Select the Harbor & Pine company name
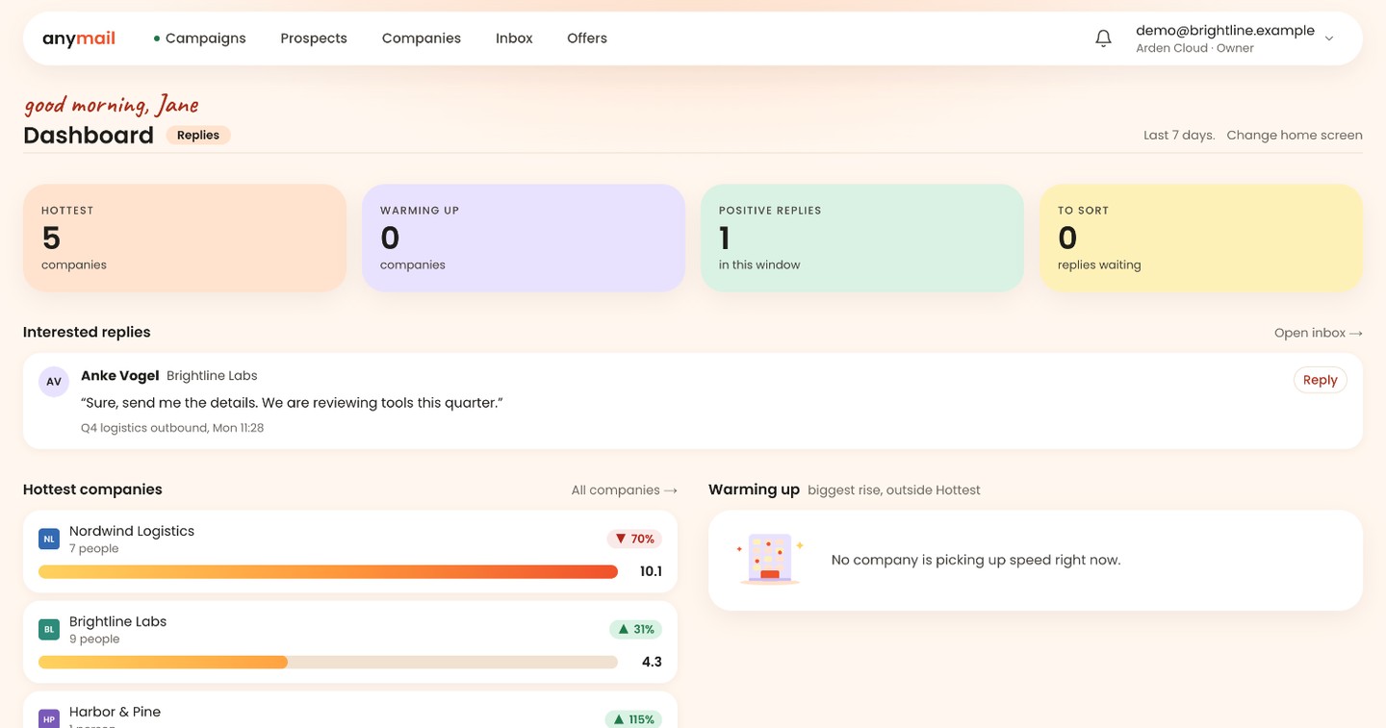 [x=115, y=712]
